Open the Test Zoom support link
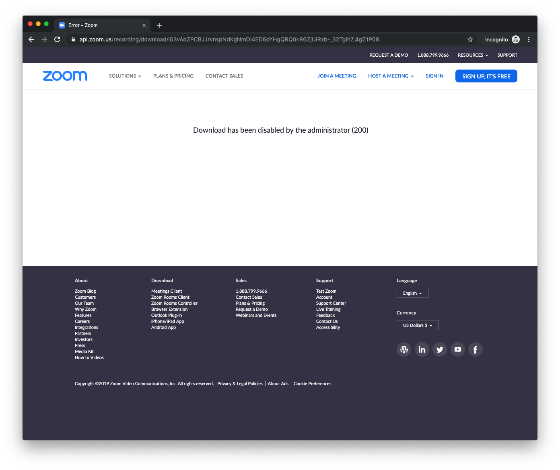The image size is (560, 470). pyautogui.click(x=326, y=291)
